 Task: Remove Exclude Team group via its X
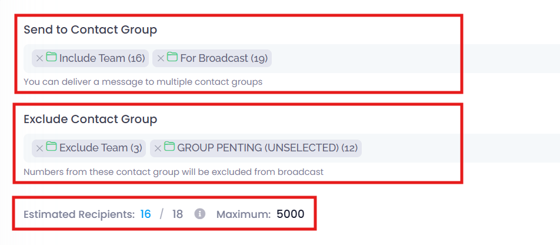[39, 148]
